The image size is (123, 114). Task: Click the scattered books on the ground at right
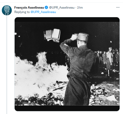pyautogui.click(x=105, y=94)
